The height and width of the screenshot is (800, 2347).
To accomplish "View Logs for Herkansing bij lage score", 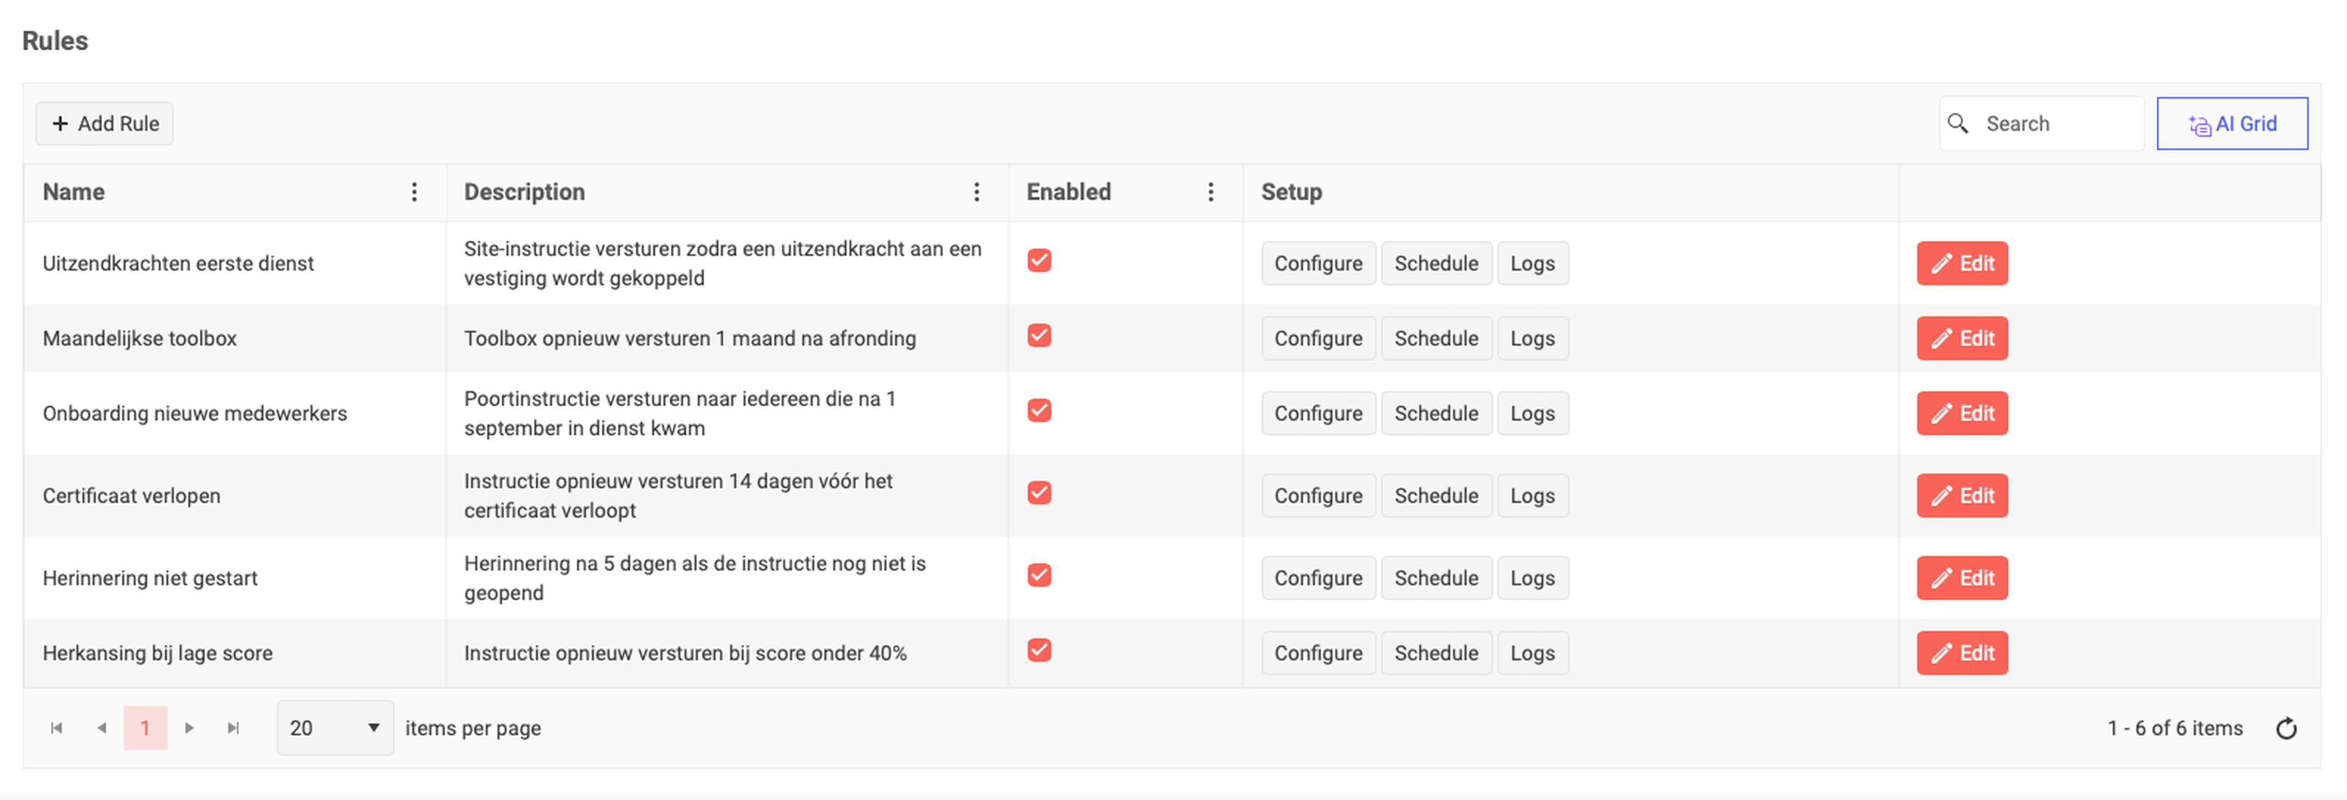I will [x=1533, y=654].
